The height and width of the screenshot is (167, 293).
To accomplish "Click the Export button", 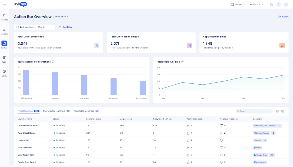I will [x=283, y=17].
